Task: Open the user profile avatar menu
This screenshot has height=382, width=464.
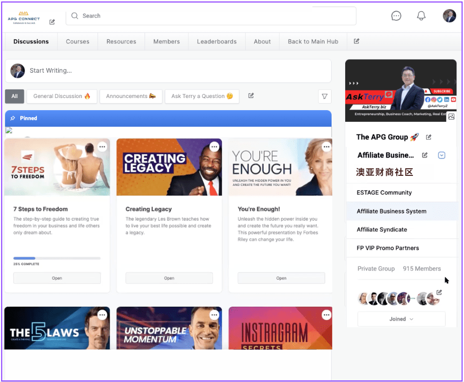Action: pos(449,16)
